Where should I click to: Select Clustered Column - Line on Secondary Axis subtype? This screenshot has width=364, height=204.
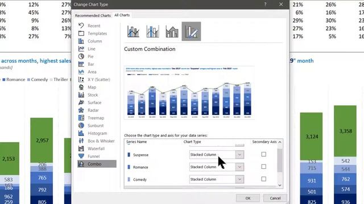[x=152, y=32]
